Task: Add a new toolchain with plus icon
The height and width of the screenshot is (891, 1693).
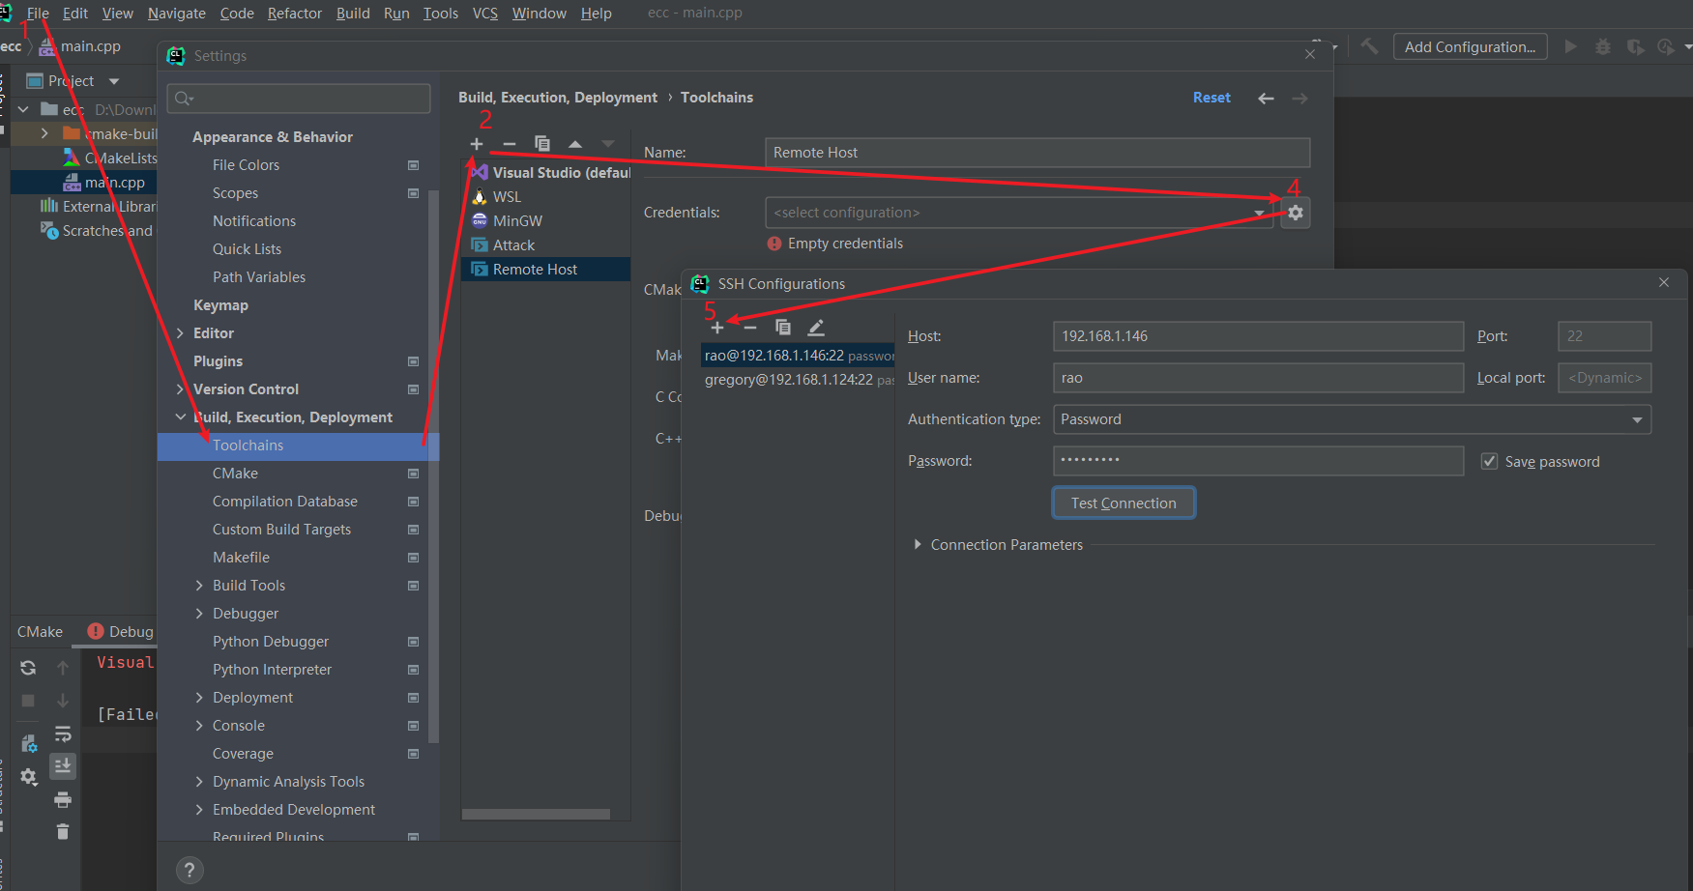Action: pos(477,144)
